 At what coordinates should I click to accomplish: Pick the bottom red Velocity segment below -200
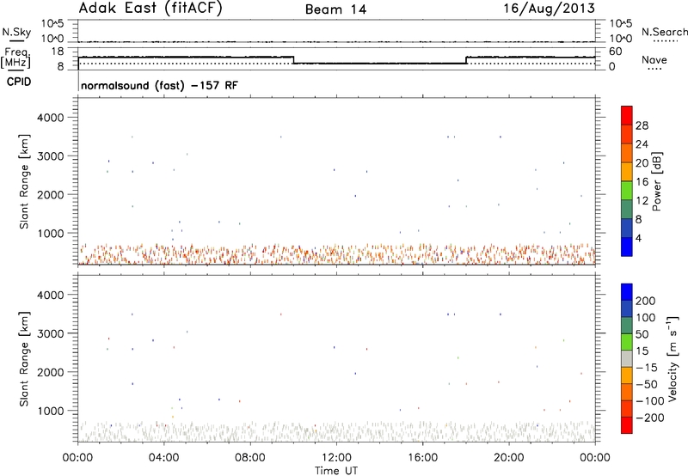point(627,425)
